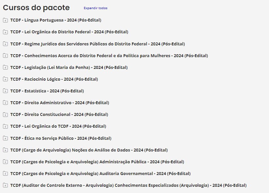The width and height of the screenshot is (269, 193).
Task: Select 'TCDF - Estatística - 2024' course title
Action: 47,91
